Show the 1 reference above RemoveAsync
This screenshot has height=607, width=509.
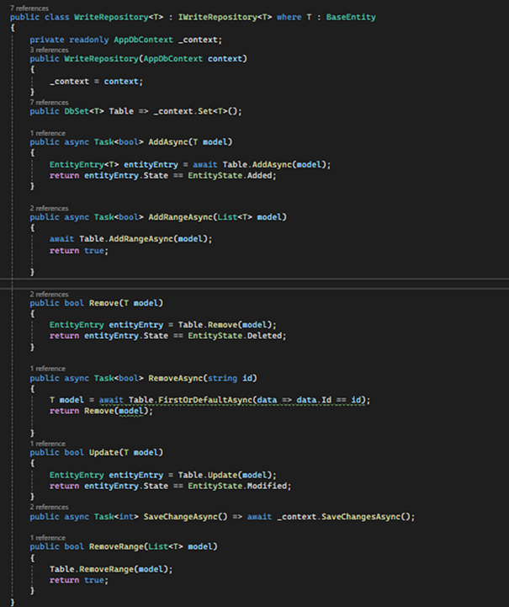point(48,369)
